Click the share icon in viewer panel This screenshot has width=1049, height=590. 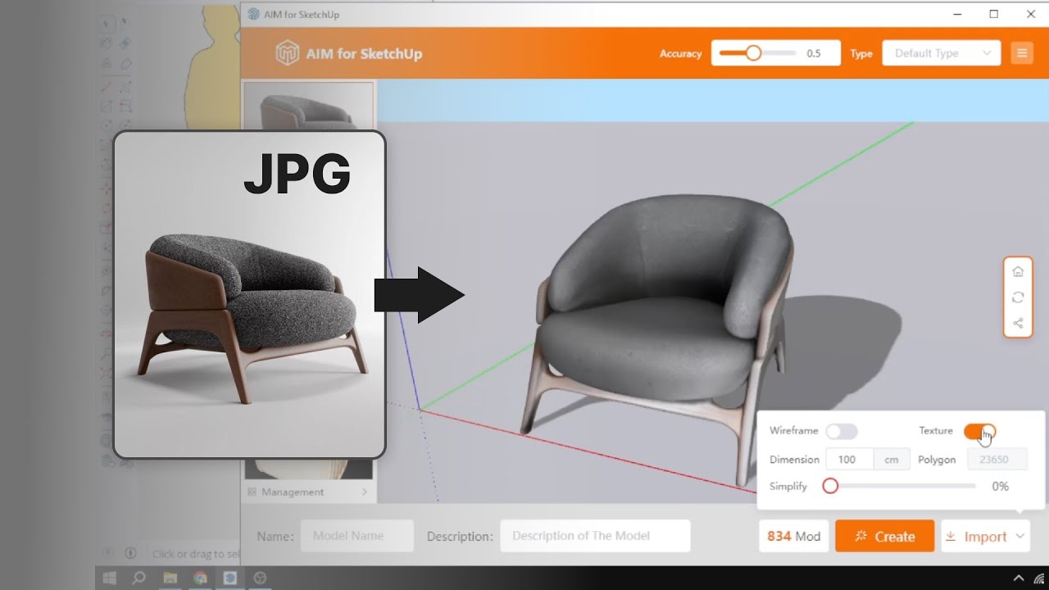[x=1018, y=323]
